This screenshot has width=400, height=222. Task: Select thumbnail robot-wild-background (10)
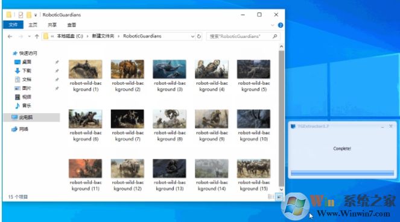tap(253, 119)
